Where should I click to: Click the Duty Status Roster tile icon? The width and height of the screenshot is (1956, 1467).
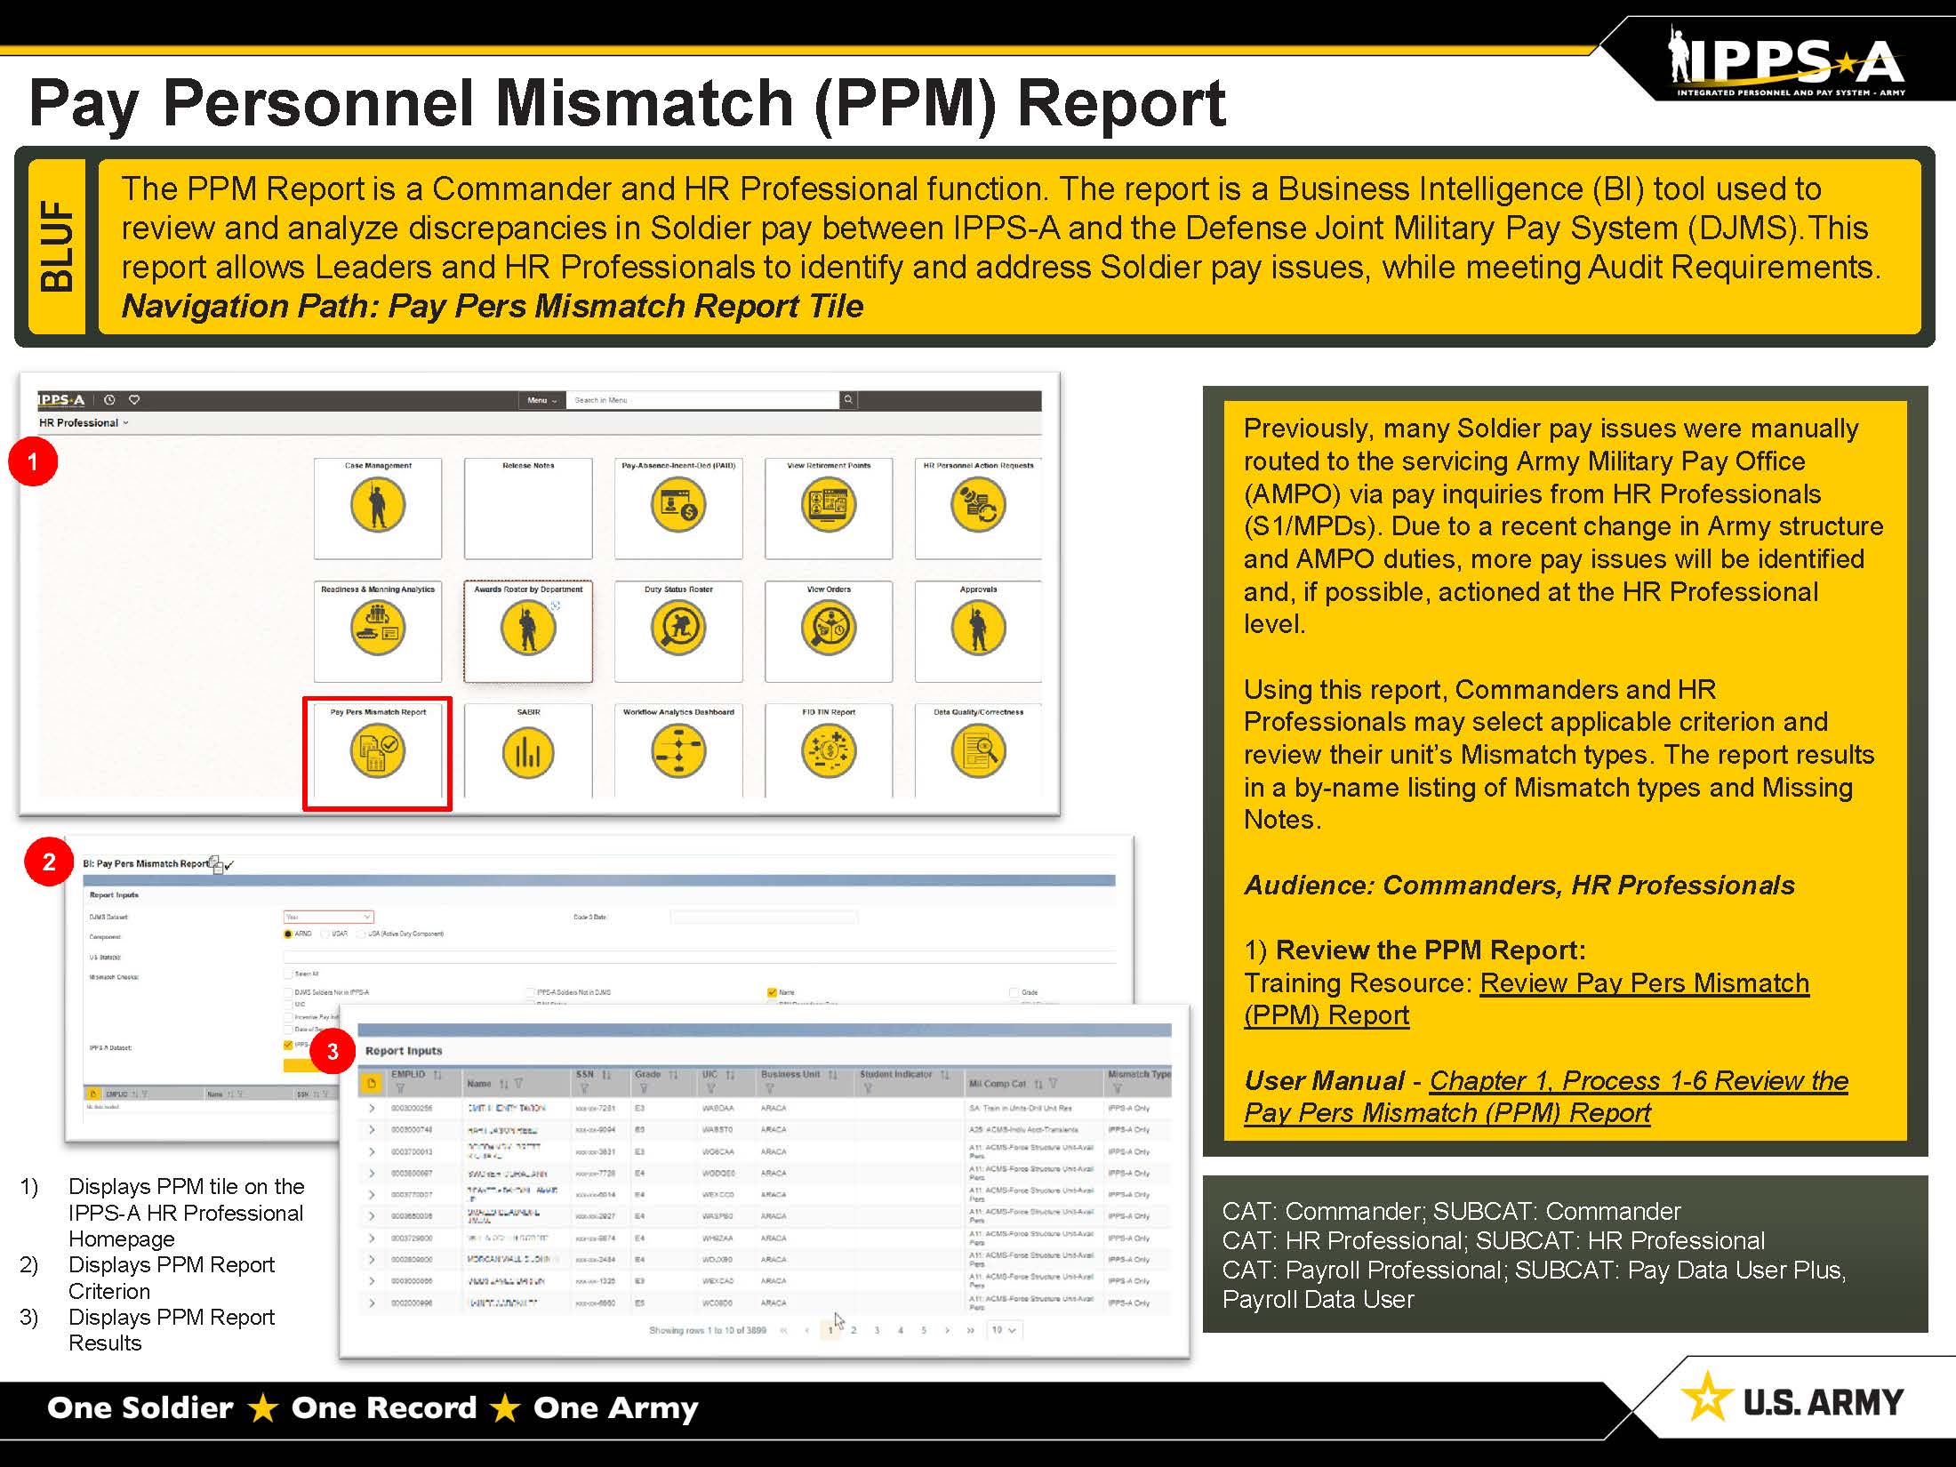677,628
